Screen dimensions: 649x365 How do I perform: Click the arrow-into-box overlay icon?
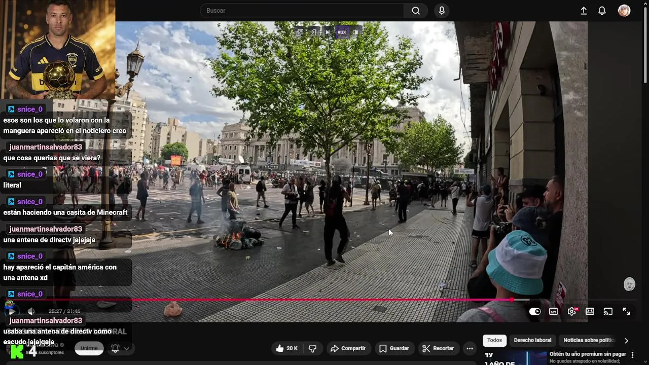pyautogui.click(x=313, y=32)
